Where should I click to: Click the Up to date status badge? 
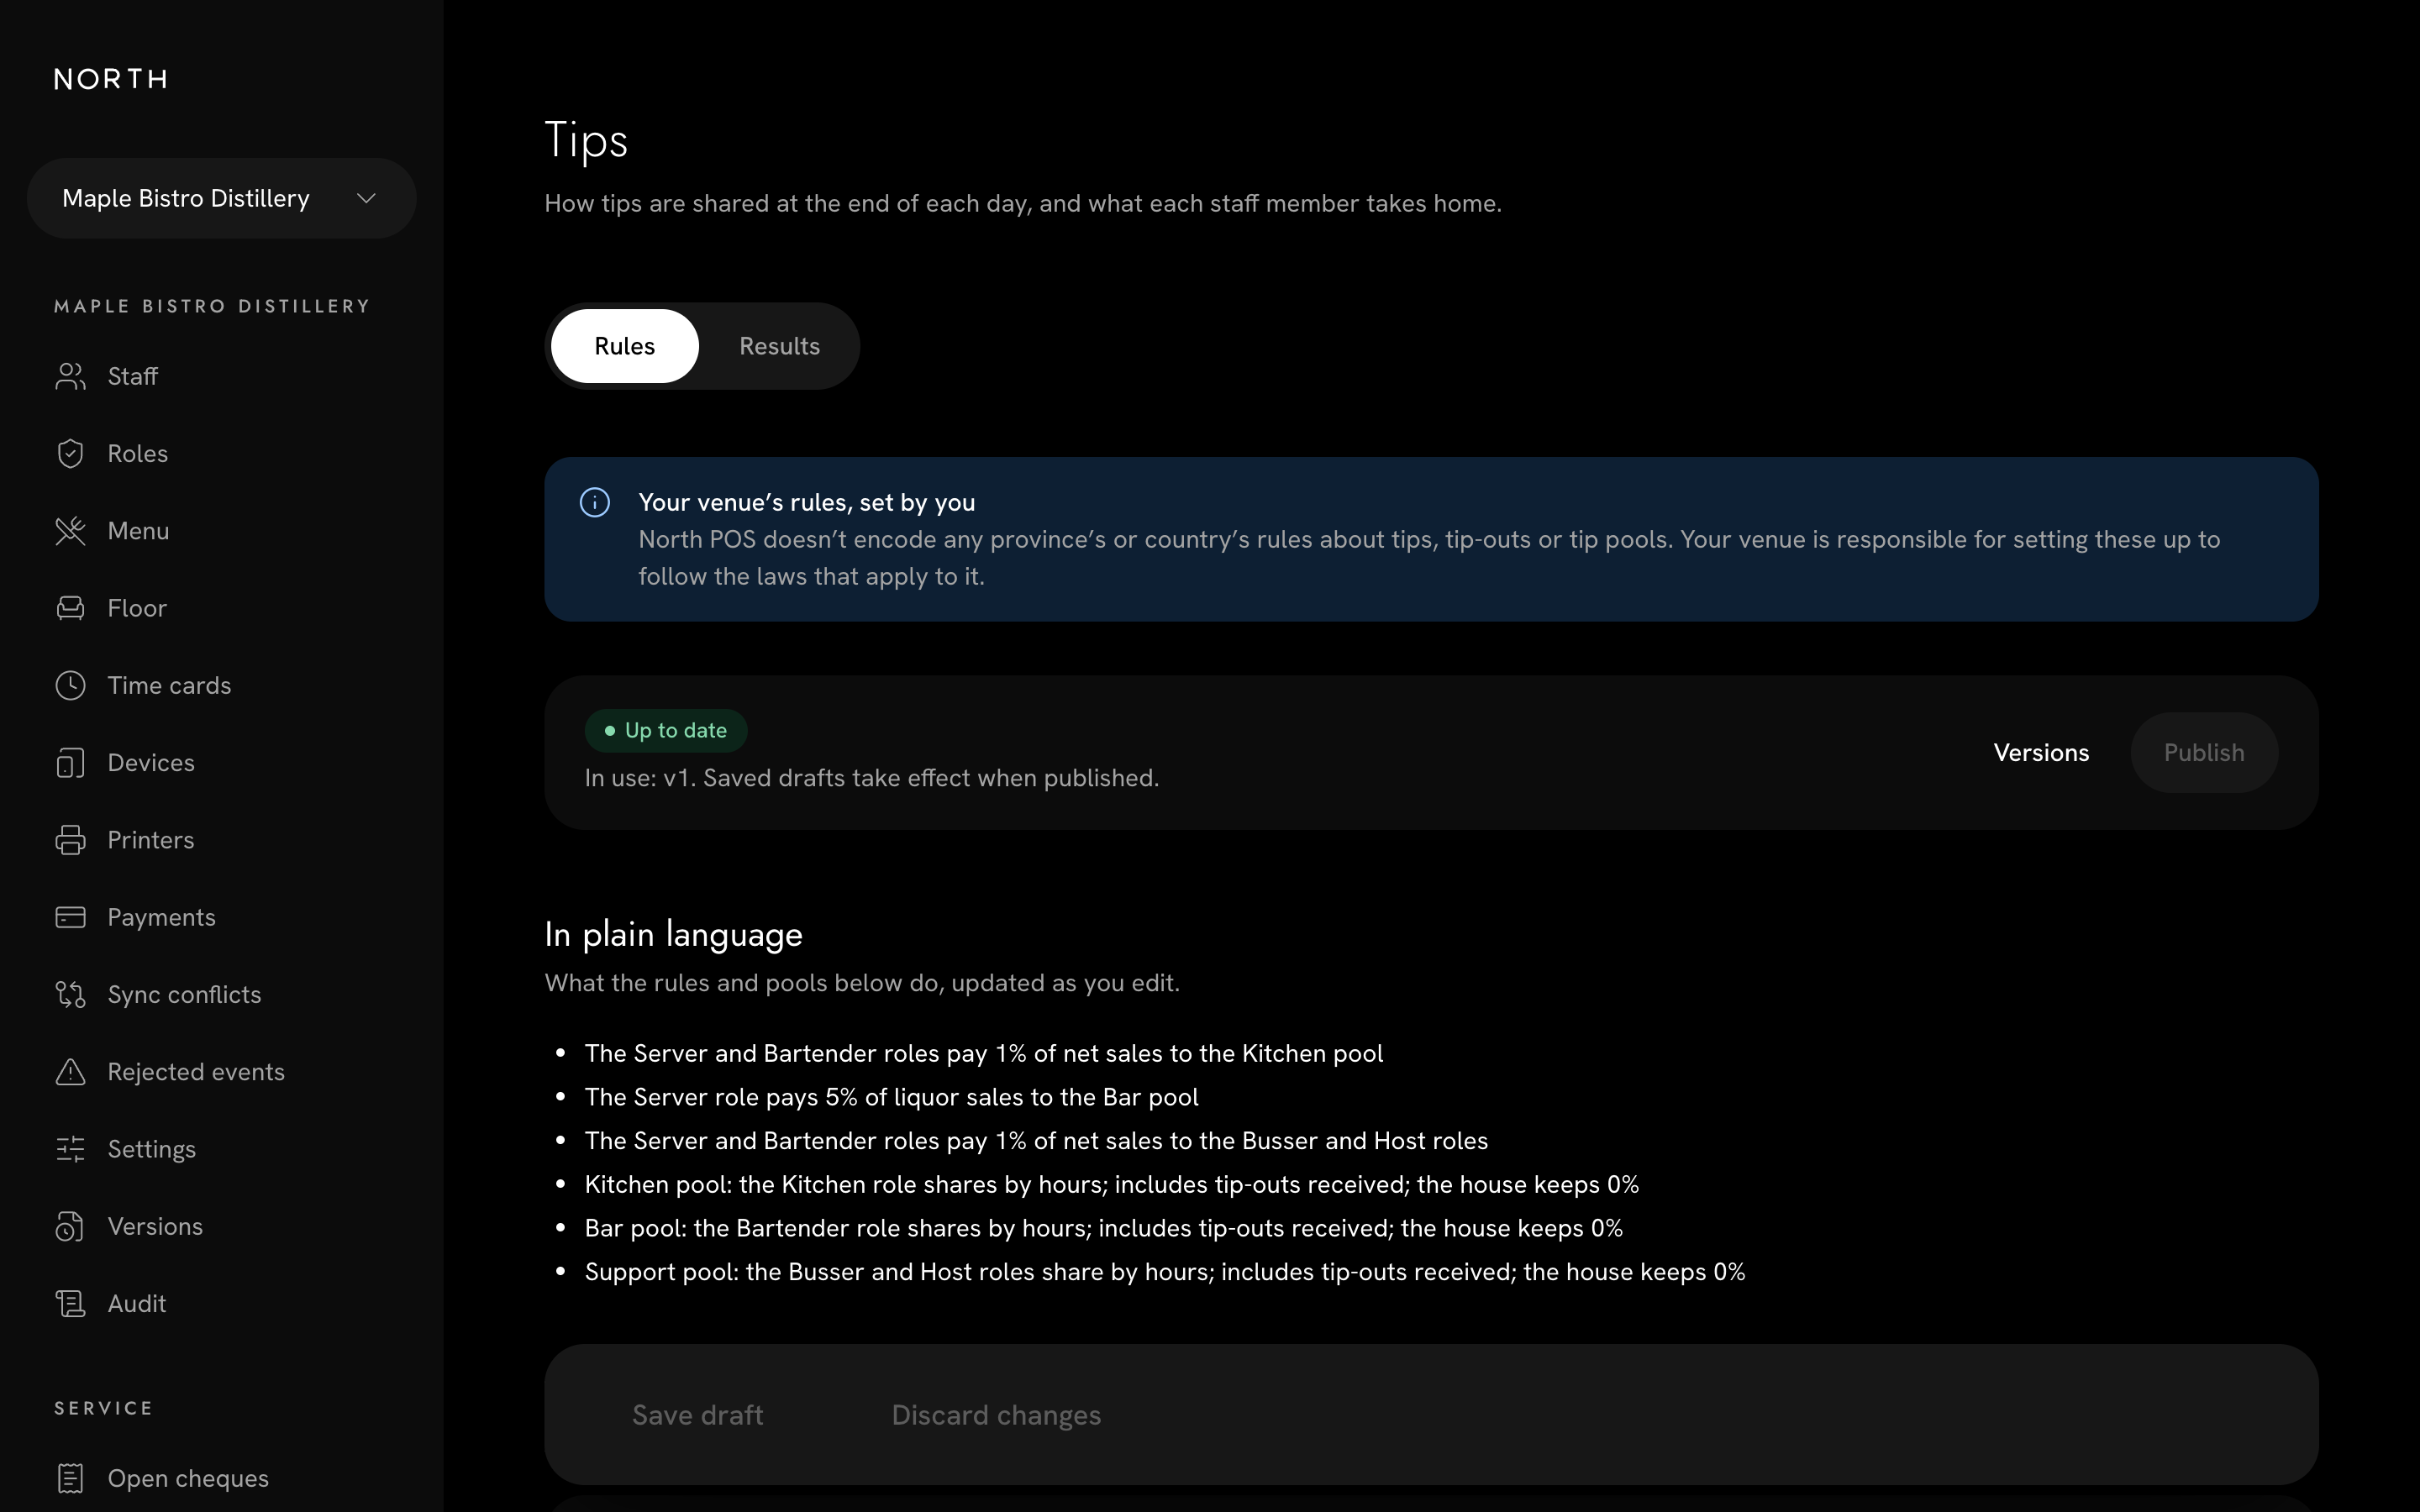click(666, 731)
